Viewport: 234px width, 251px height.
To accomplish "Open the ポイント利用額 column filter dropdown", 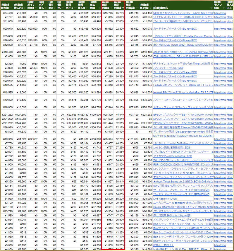I will click(36, 8).
